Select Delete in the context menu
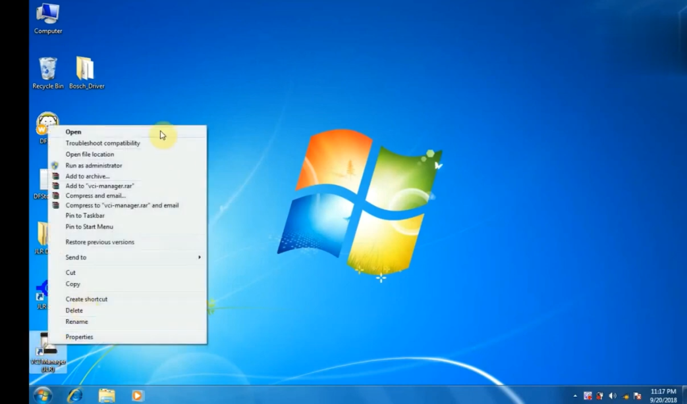Image resolution: width=687 pixels, height=404 pixels. 127,311
